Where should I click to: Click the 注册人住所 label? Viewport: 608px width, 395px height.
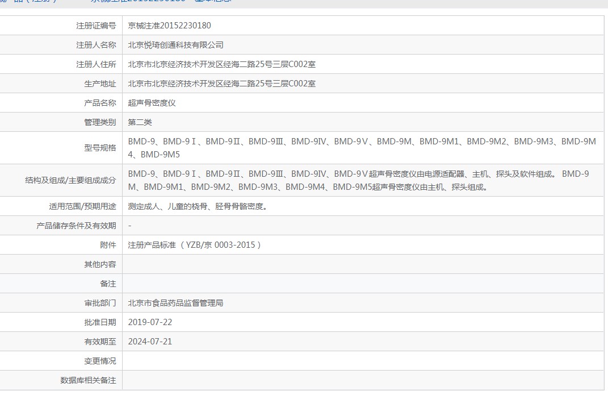(96, 64)
